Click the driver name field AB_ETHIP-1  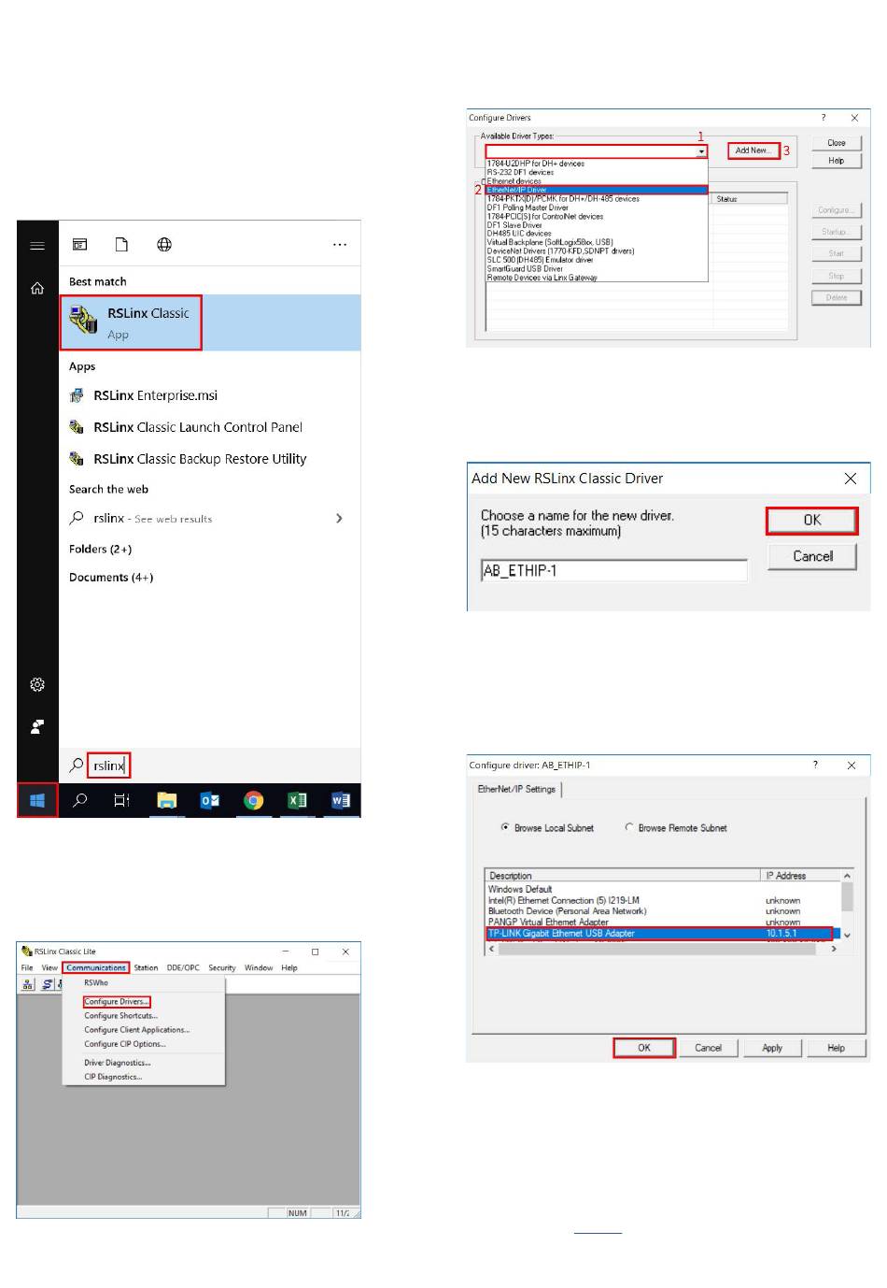(x=614, y=570)
